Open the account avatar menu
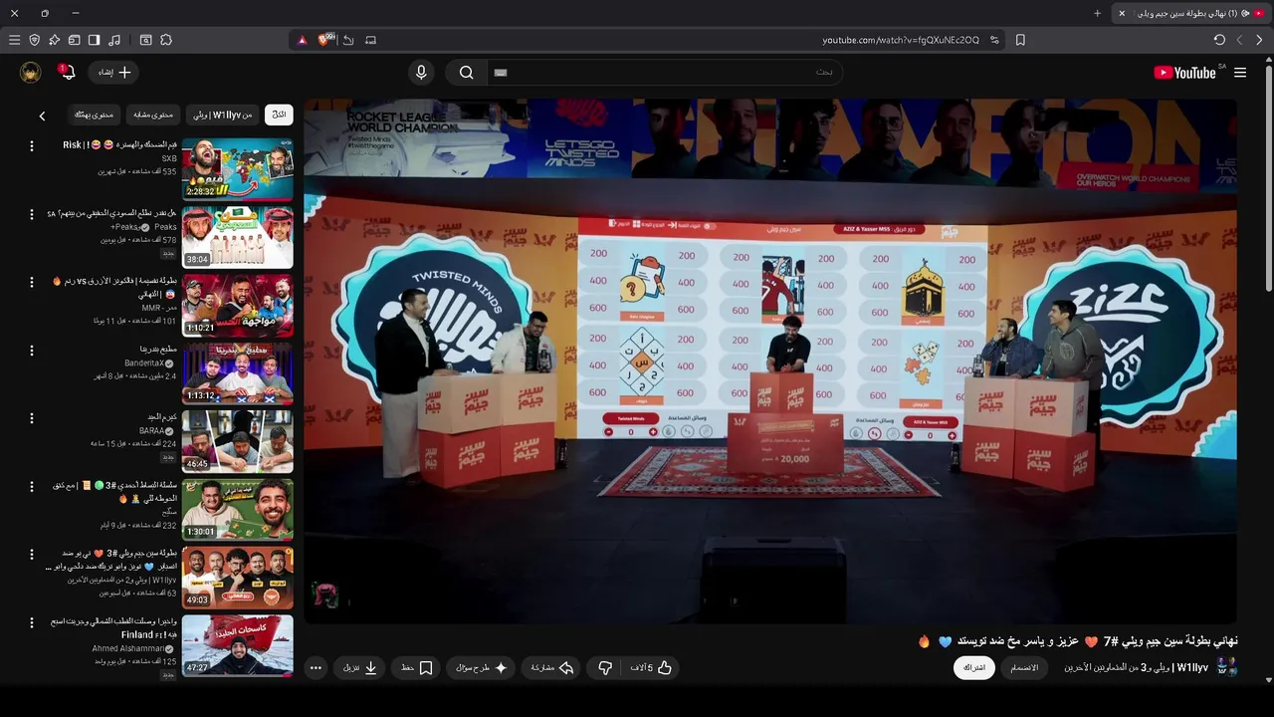 31,73
